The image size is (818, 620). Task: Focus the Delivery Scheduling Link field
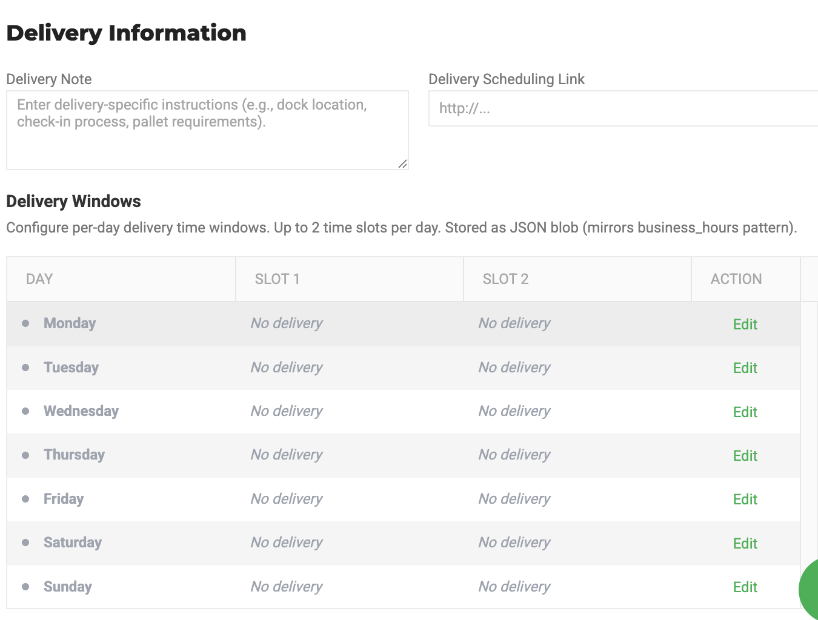click(x=623, y=108)
